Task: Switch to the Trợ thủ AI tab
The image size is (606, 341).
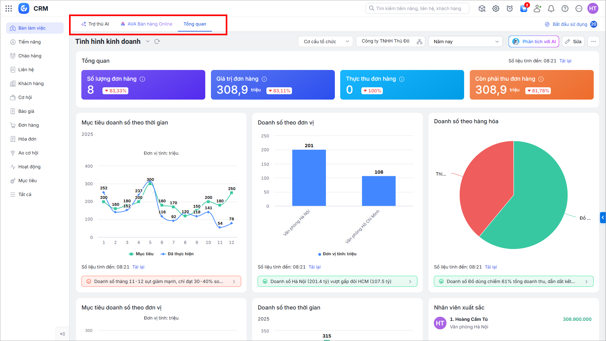Action: click(x=95, y=24)
